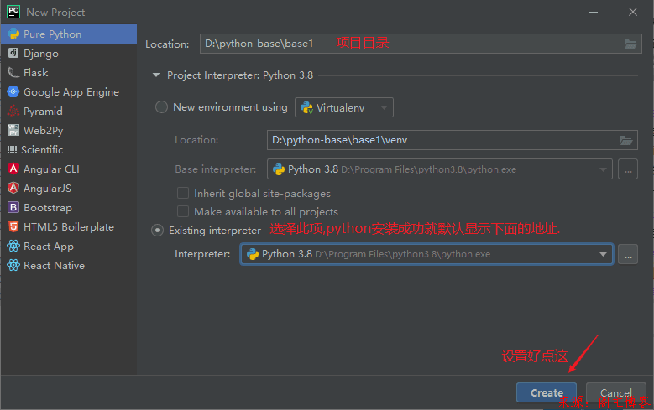Image resolution: width=654 pixels, height=410 pixels.
Task: Click the project Location path field
Action: click(421, 44)
